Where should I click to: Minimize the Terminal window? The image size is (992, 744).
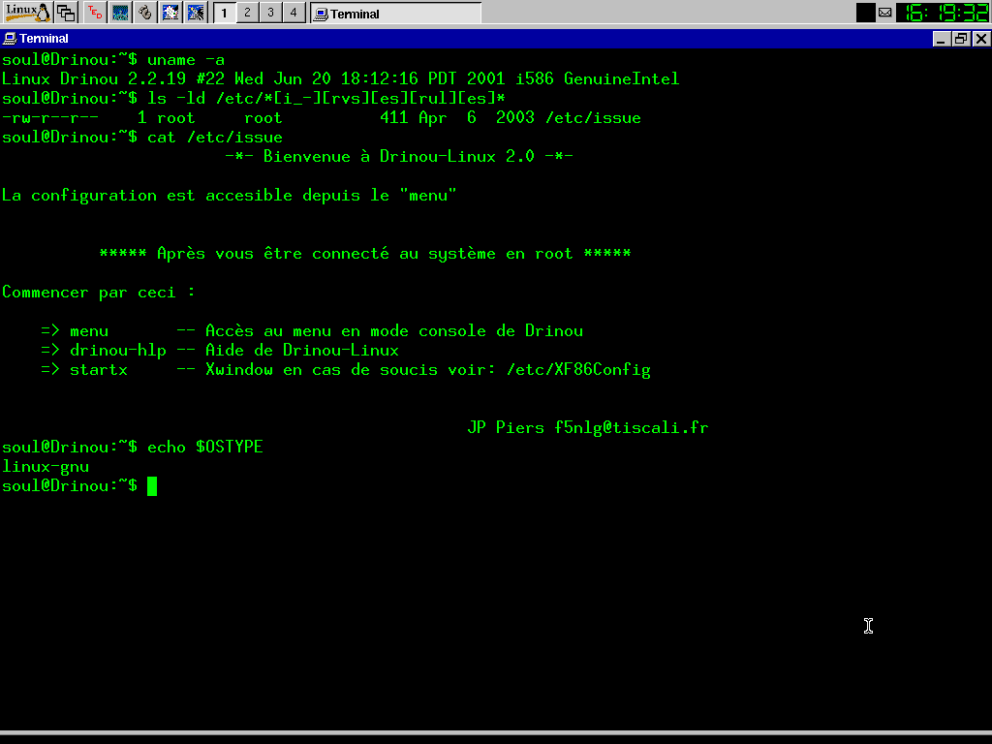pyautogui.click(x=941, y=39)
